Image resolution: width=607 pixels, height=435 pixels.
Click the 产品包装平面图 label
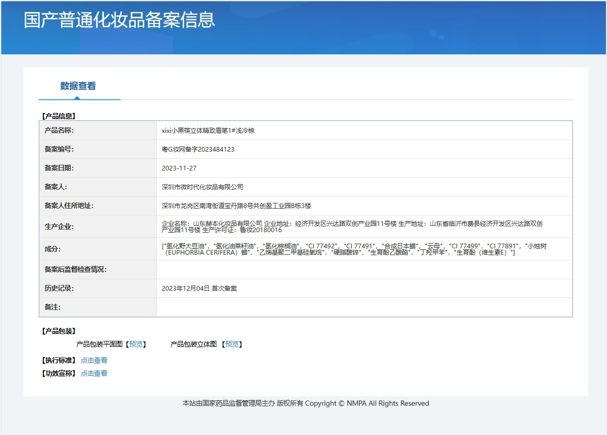(x=99, y=344)
